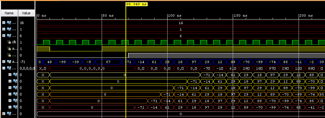Expand the bus signal with value 16
The height and width of the screenshot is (118, 325).
(x=4, y=23)
